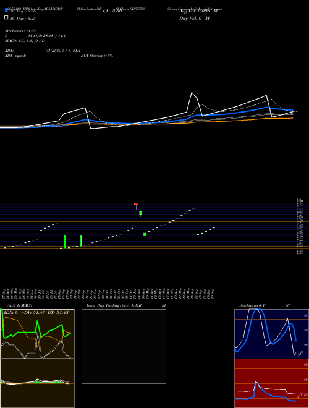Click the SI 14/3: 28.18 / 14.1 reading
Viewport: 309px width, 408px height.
[x=46, y=36]
